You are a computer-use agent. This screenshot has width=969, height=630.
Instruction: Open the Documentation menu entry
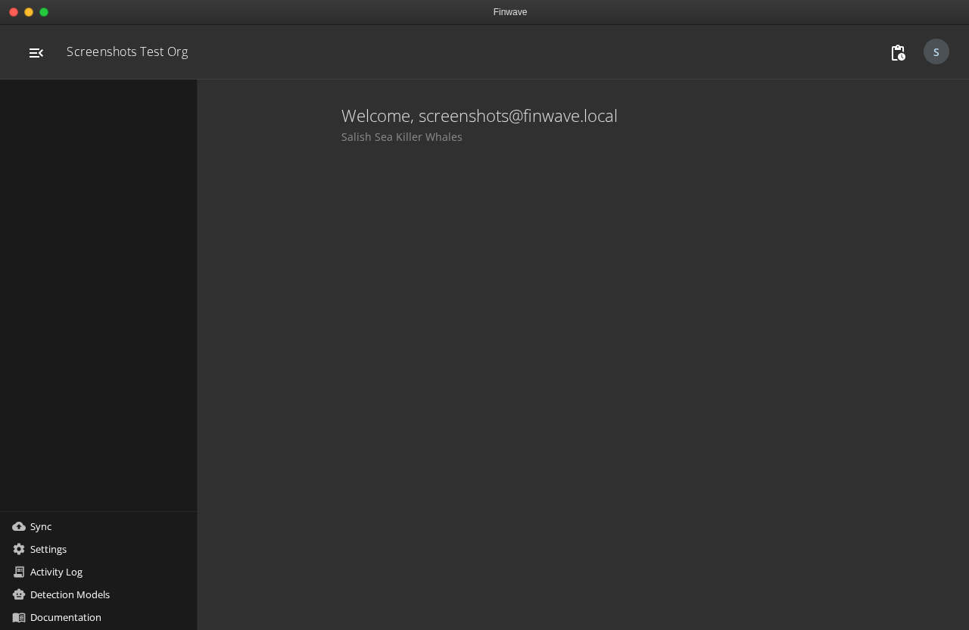(98, 617)
